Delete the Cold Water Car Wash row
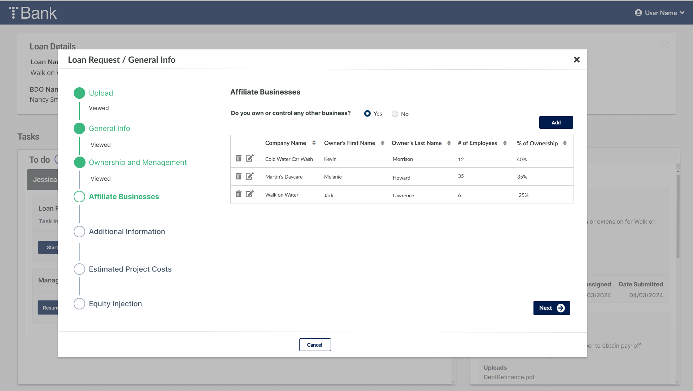Viewport: 693px width, 391px height. click(x=239, y=158)
